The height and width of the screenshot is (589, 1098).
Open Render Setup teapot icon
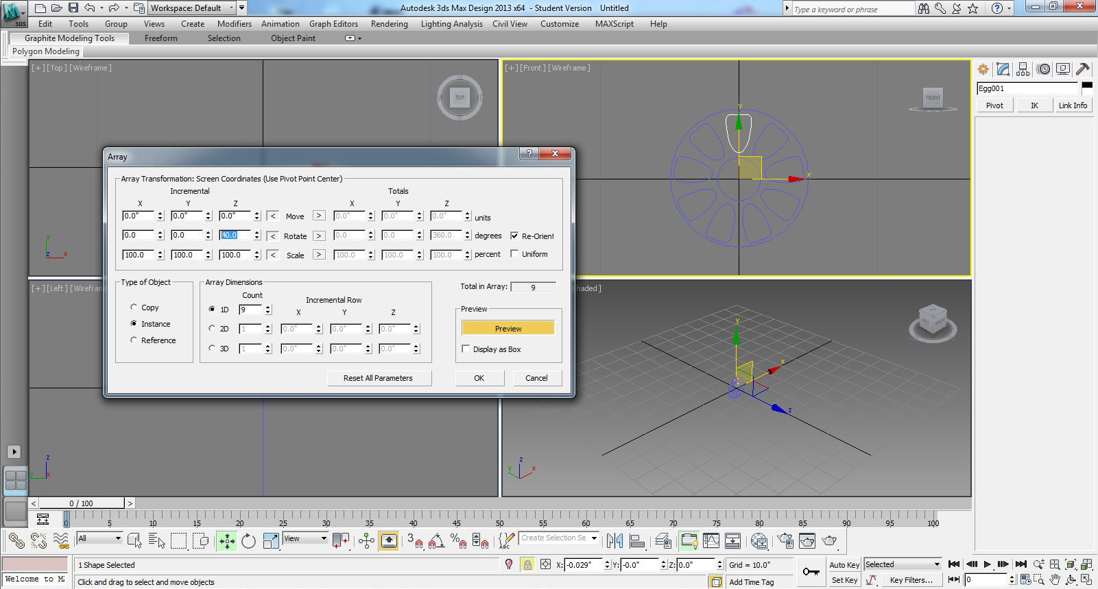coord(785,541)
